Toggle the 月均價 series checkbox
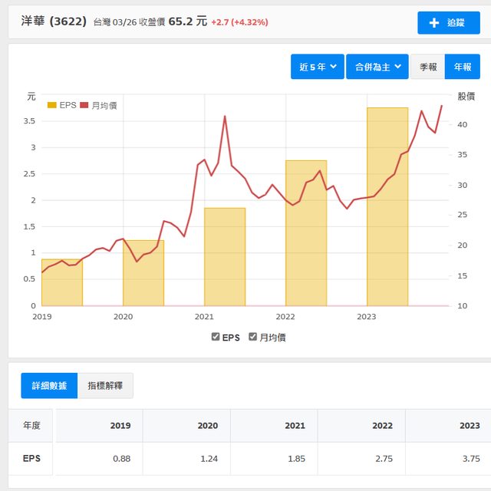 pyautogui.click(x=253, y=337)
